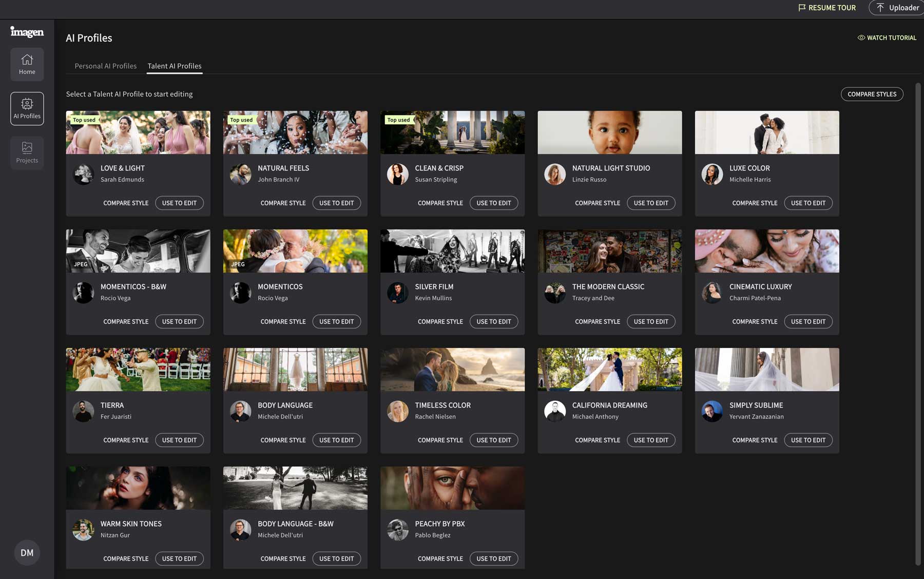Compare style for WARM SKIN TONES

pos(126,558)
